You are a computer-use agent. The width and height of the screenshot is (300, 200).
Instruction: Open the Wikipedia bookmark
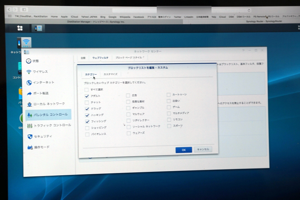pyautogui.click(x=125, y=17)
